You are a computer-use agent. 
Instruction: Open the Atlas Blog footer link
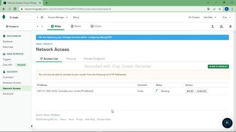point(90,120)
